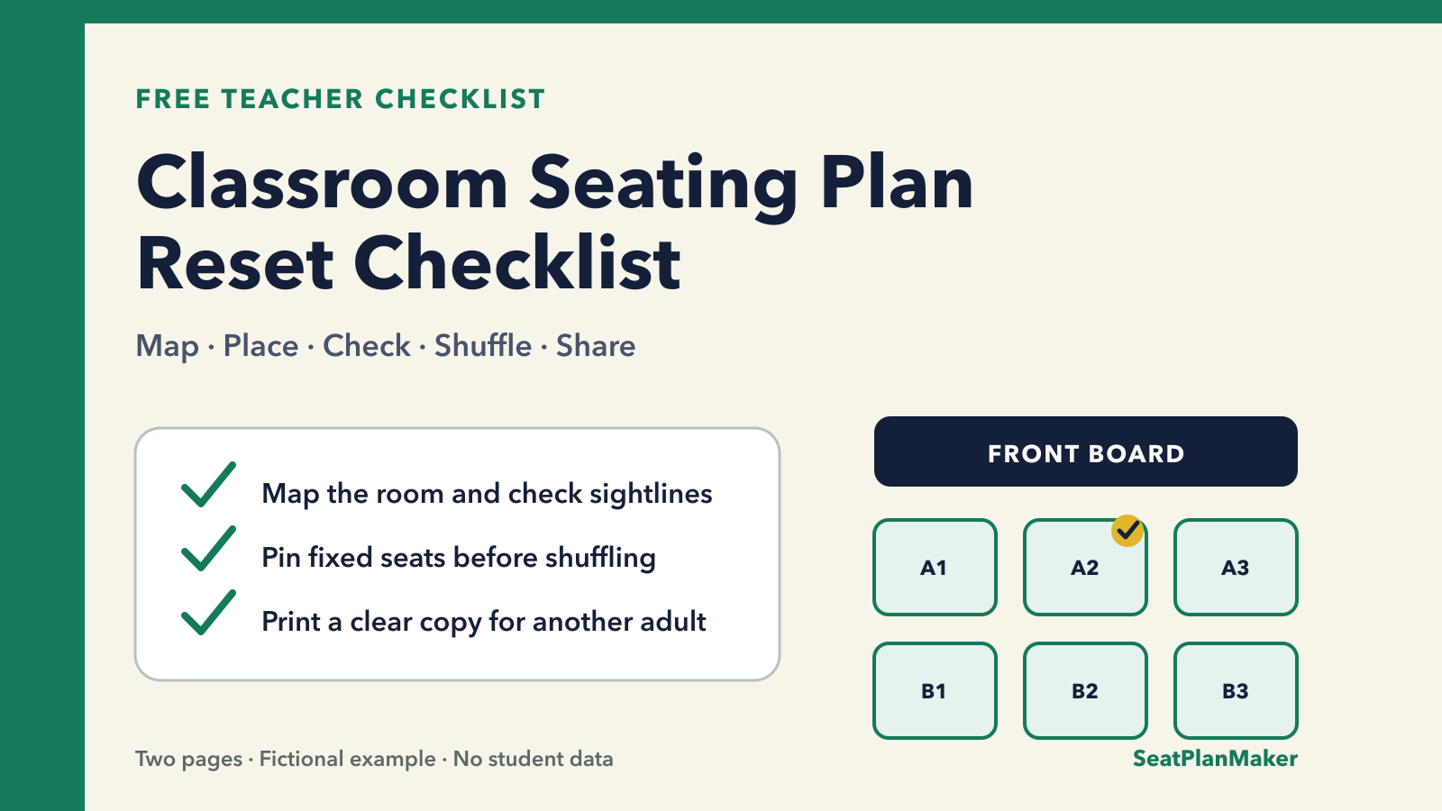Click the Classroom Seating Plan Reset Checklist title
The width and height of the screenshot is (1442, 811).
[555, 223]
